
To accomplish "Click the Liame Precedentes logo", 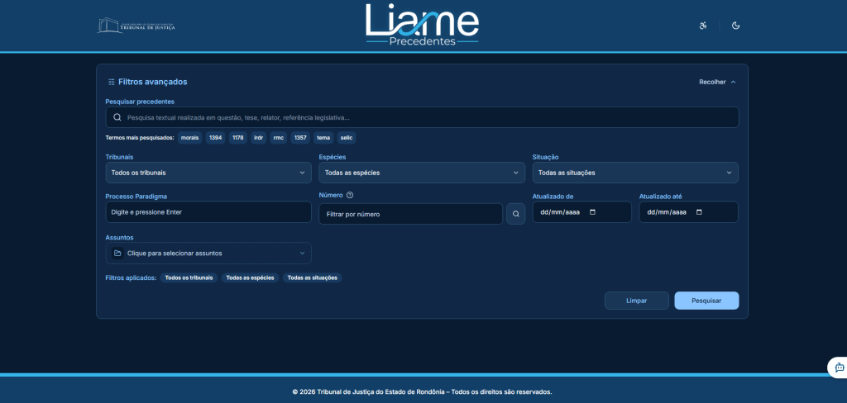I will (x=422, y=25).
